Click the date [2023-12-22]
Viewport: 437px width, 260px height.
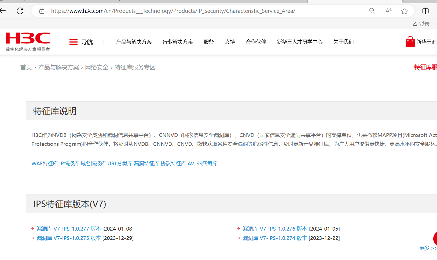(x=324, y=238)
